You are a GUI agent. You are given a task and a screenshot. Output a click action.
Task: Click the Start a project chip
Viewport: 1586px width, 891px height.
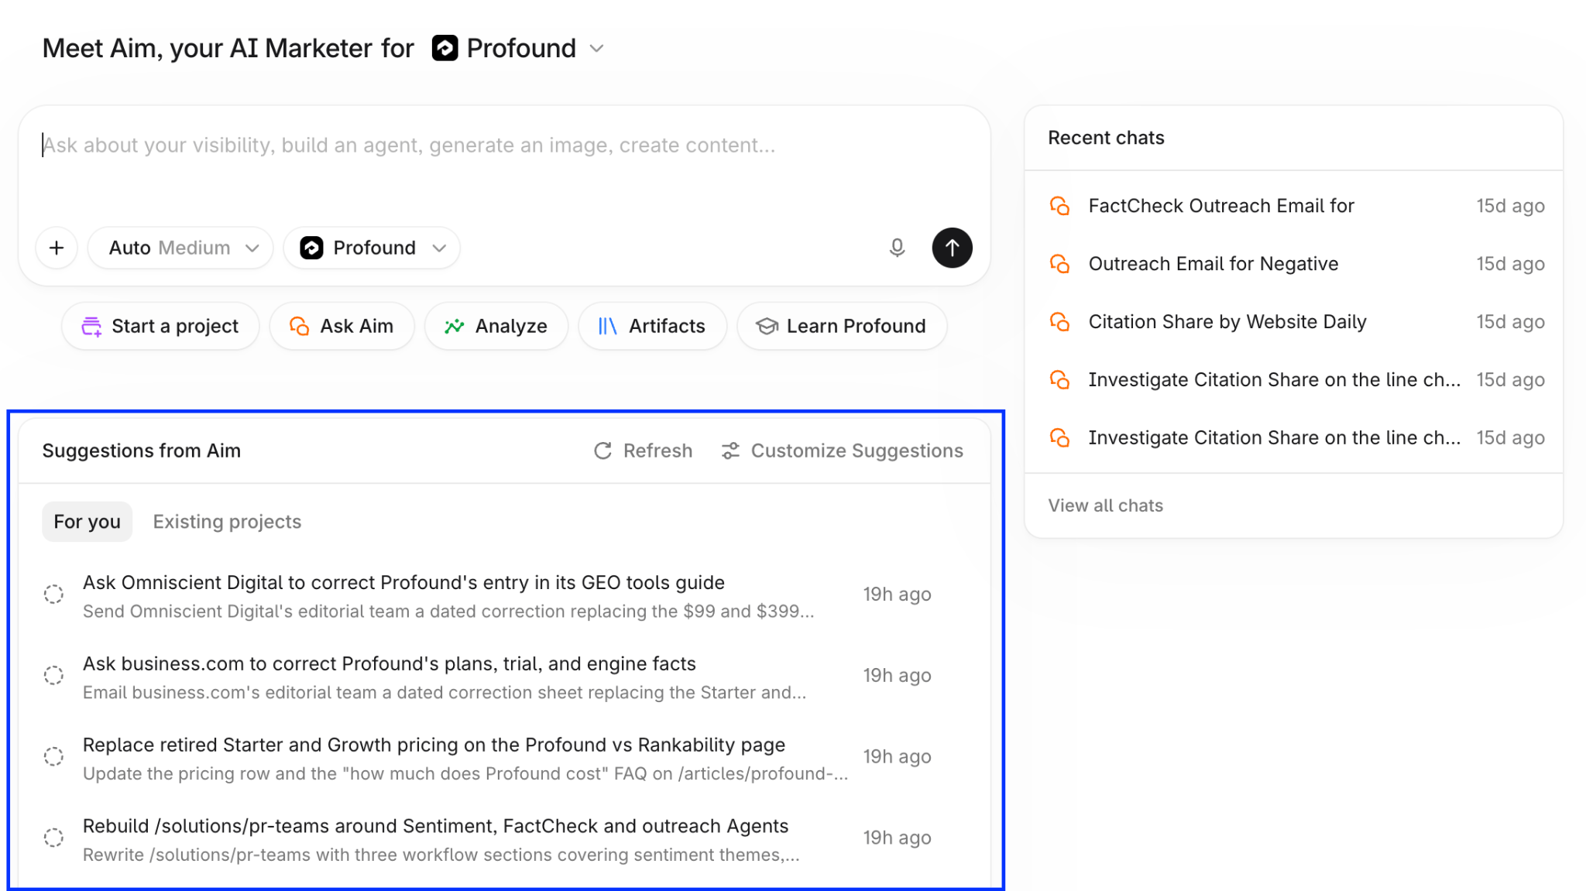click(160, 326)
